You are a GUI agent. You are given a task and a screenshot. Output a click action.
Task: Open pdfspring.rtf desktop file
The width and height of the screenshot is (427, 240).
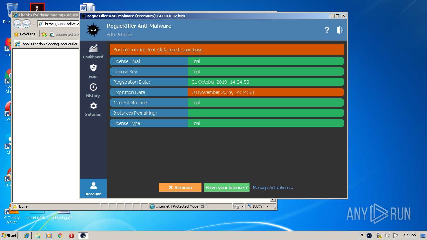point(62,215)
